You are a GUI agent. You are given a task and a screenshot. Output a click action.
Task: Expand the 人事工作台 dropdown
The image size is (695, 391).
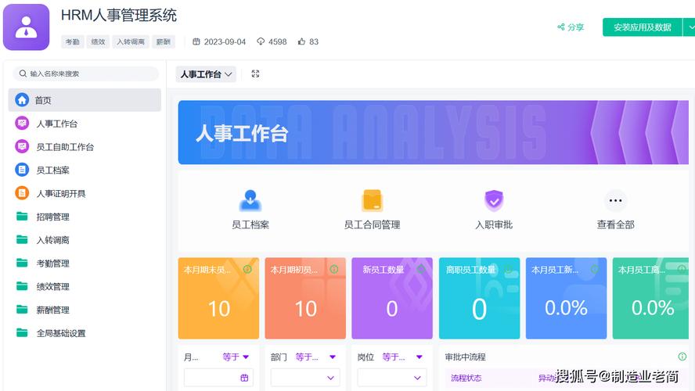pyautogui.click(x=206, y=74)
